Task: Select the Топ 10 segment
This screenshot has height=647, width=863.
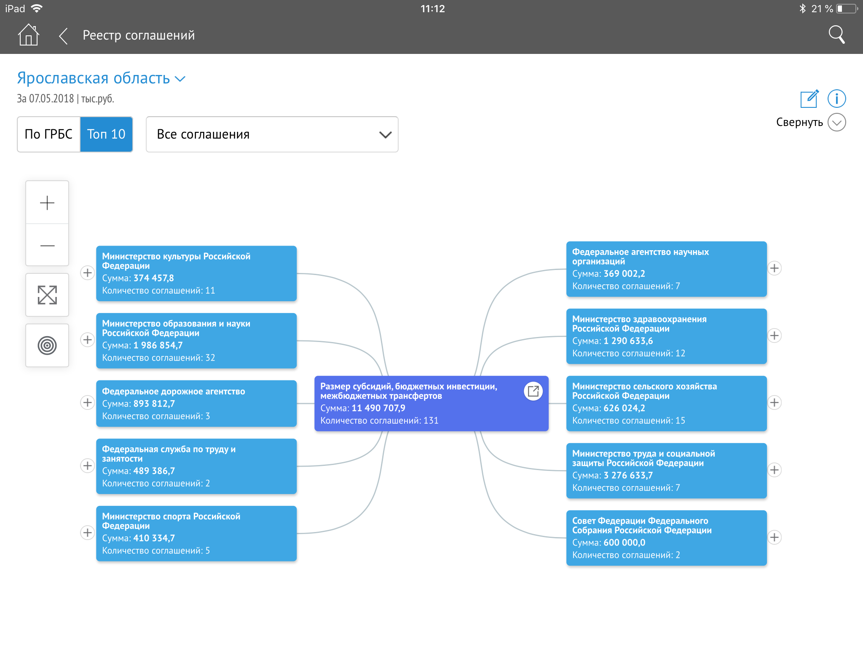Action: coord(106,134)
